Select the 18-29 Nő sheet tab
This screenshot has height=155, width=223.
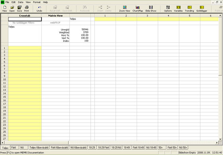tap(116, 147)
